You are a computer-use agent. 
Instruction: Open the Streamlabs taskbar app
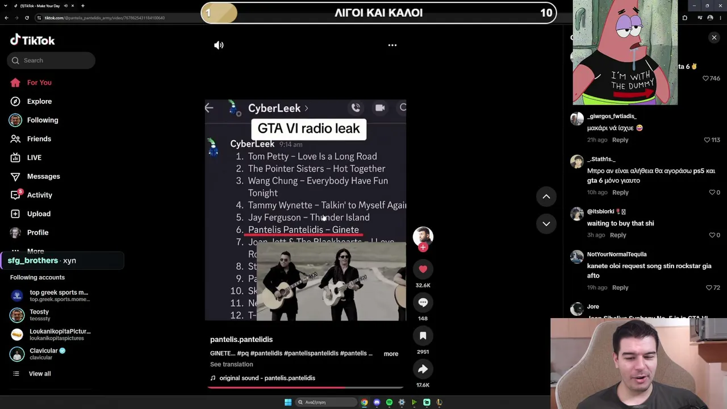pos(427,402)
